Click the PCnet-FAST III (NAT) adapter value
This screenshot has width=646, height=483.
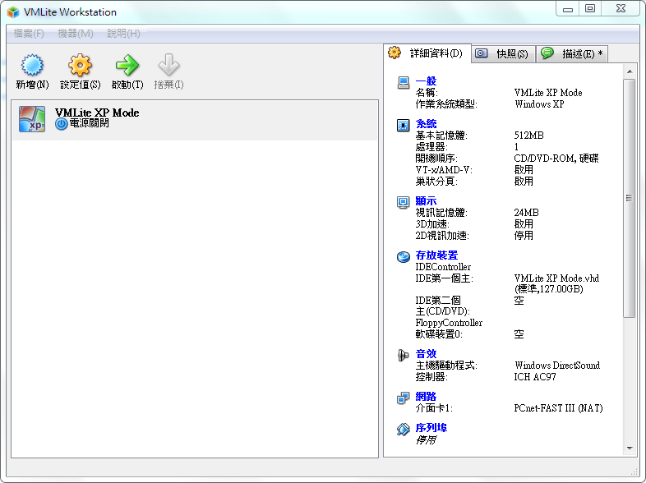[558, 408]
